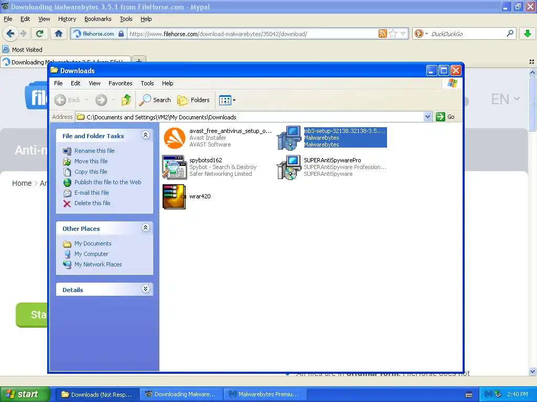The height and width of the screenshot is (402, 537).
Task: Open the Explorer Edit menu
Action: 76,83
